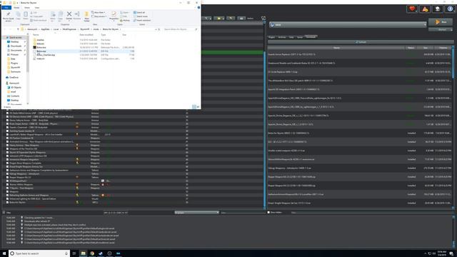
Task: Switch Explorer to details view button
Action: click(194, 107)
